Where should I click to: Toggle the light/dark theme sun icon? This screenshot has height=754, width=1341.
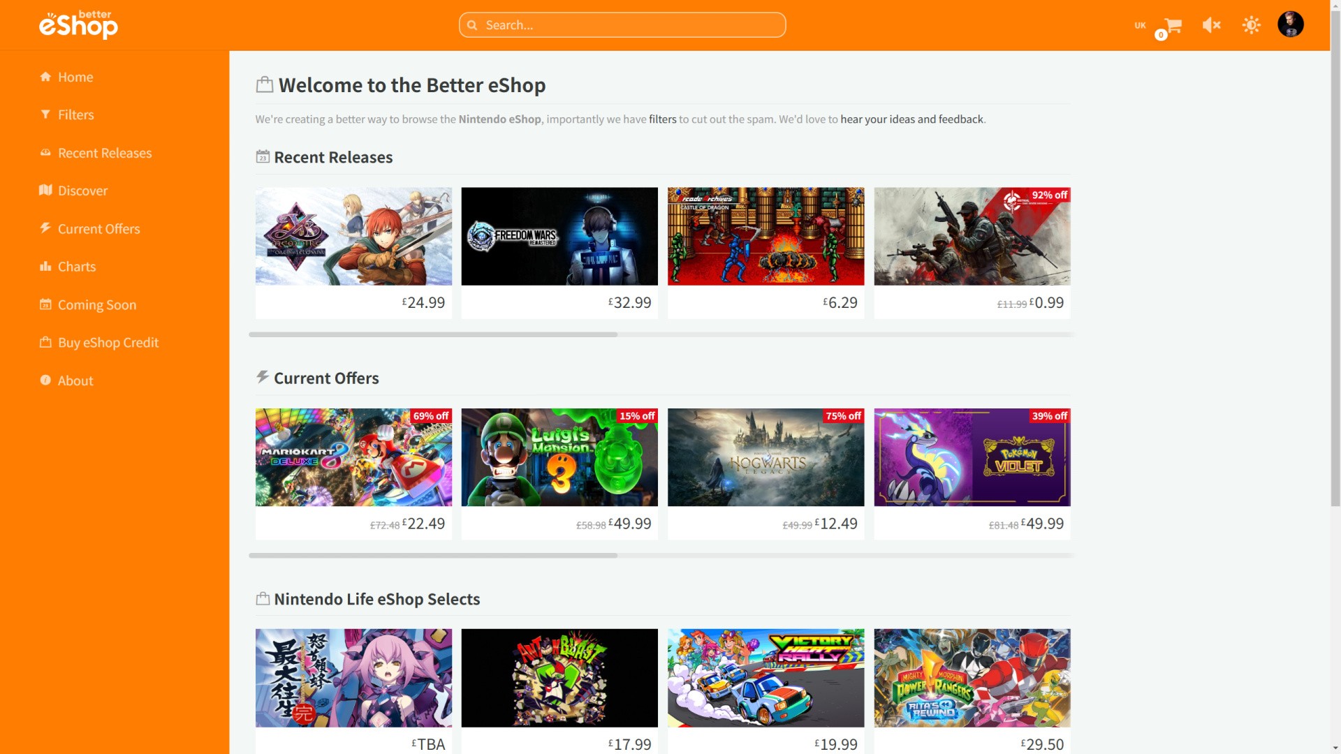pyautogui.click(x=1251, y=25)
